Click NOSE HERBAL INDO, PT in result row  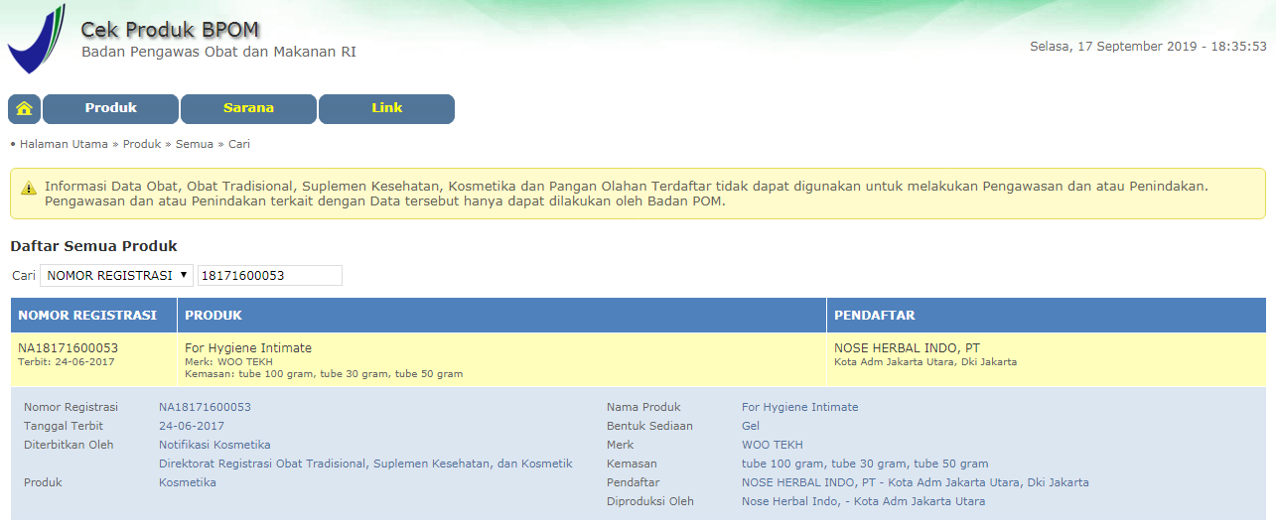click(907, 348)
